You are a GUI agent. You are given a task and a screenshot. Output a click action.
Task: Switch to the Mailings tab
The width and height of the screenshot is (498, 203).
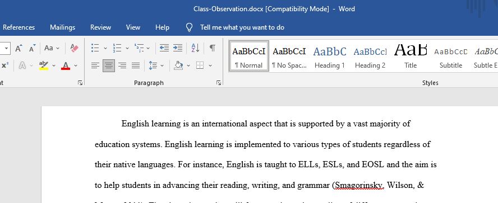click(63, 27)
